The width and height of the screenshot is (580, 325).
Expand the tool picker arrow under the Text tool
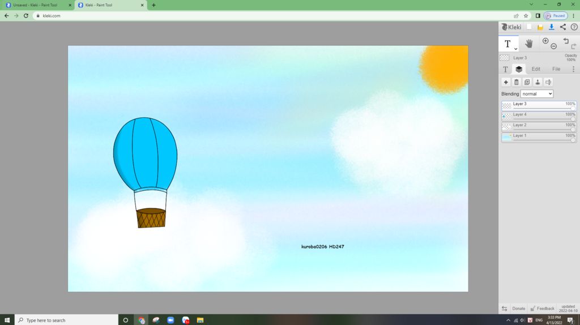coord(515,49)
